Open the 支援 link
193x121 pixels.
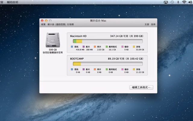point(147,25)
